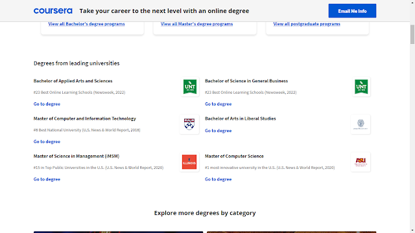Viewport: 415px width, 233px height.
Task: Go to degree for Arts in Liberal Studies
Action: click(x=218, y=131)
